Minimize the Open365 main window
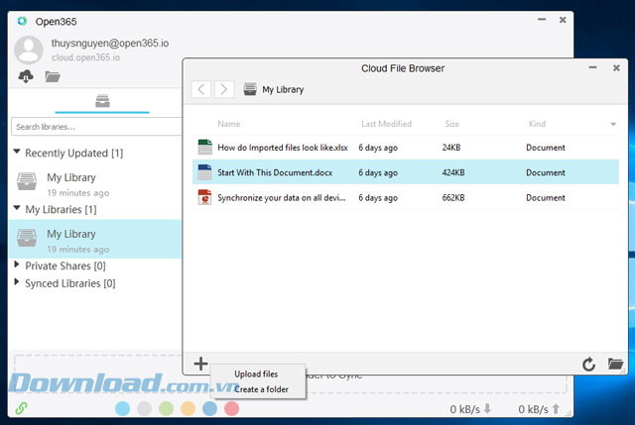The image size is (635, 425). point(542,19)
